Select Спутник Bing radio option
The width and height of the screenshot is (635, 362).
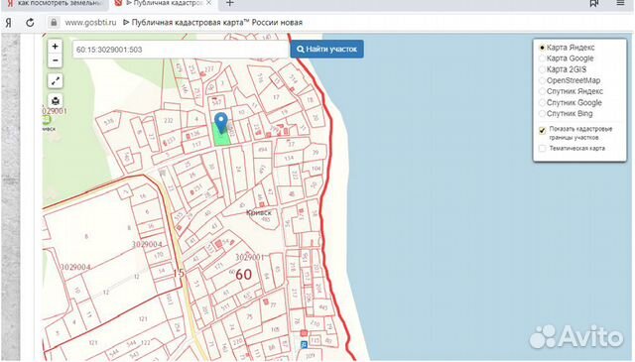pos(542,114)
